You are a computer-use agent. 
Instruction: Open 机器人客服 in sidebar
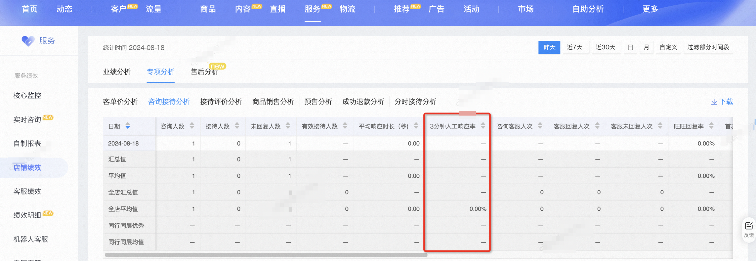31,240
